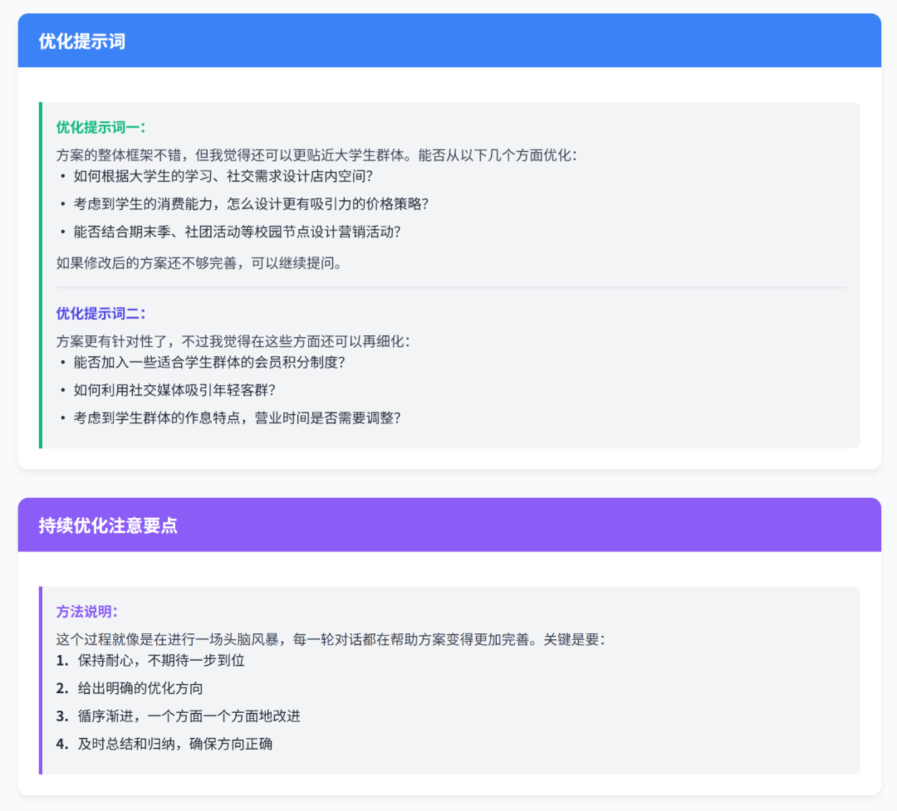Click the paragraph mentioning 头脑风暴

tap(330, 639)
